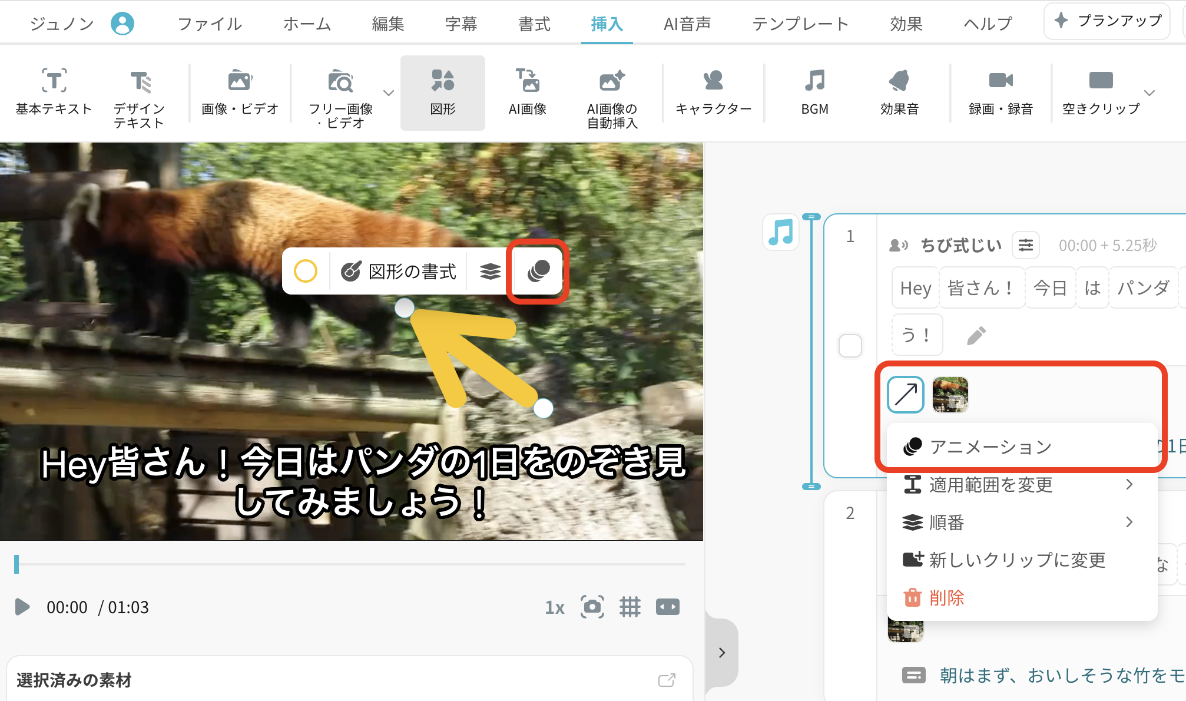
Task: Take a snapshot of preview frame
Action: click(x=592, y=607)
